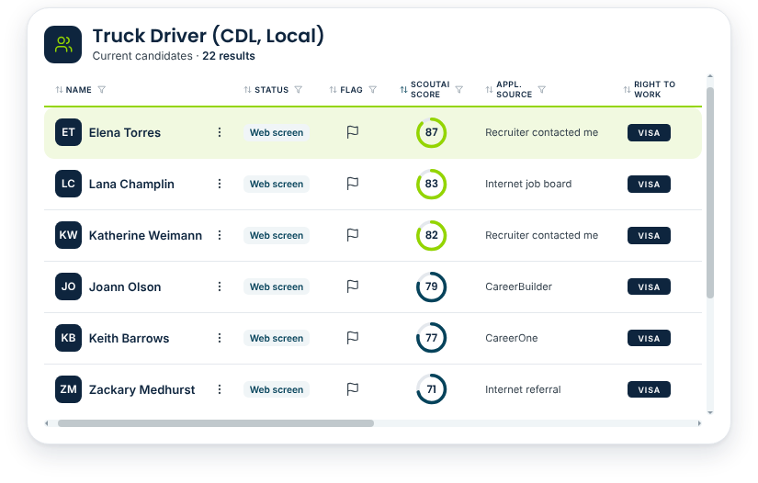Open Elena Torres candidate profile
Image resolution: width=758 pixels, height=483 pixels.
[x=125, y=133]
